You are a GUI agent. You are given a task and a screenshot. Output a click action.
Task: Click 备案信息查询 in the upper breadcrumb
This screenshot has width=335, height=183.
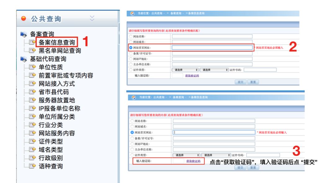[x=196, y=13]
